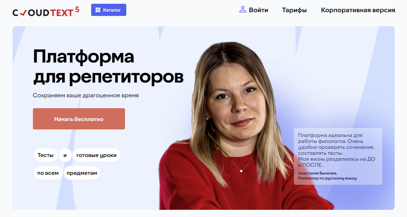Click the Платформа для репетиторов heading
The height and width of the screenshot is (217, 407).
pos(108,67)
